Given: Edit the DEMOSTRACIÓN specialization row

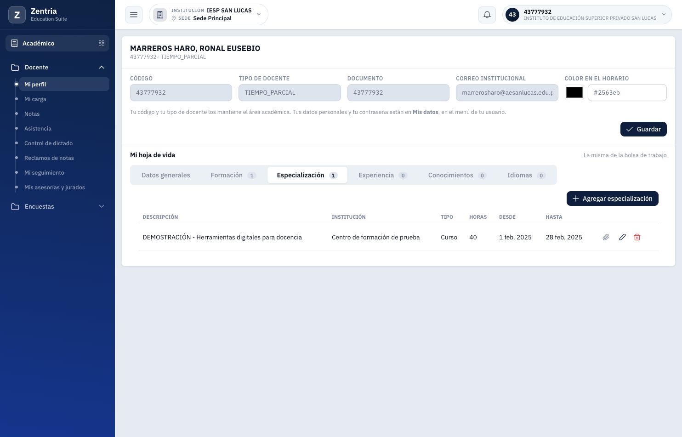Looking at the screenshot, I should point(622,237).
